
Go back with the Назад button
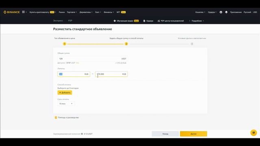pos(165,134)
